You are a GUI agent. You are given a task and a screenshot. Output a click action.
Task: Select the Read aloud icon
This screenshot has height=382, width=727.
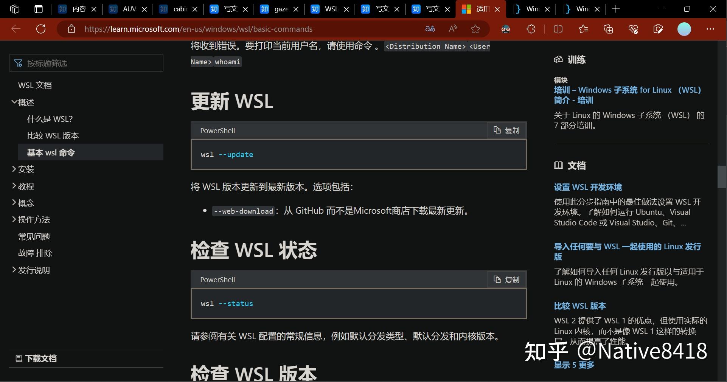coord(452,29)
